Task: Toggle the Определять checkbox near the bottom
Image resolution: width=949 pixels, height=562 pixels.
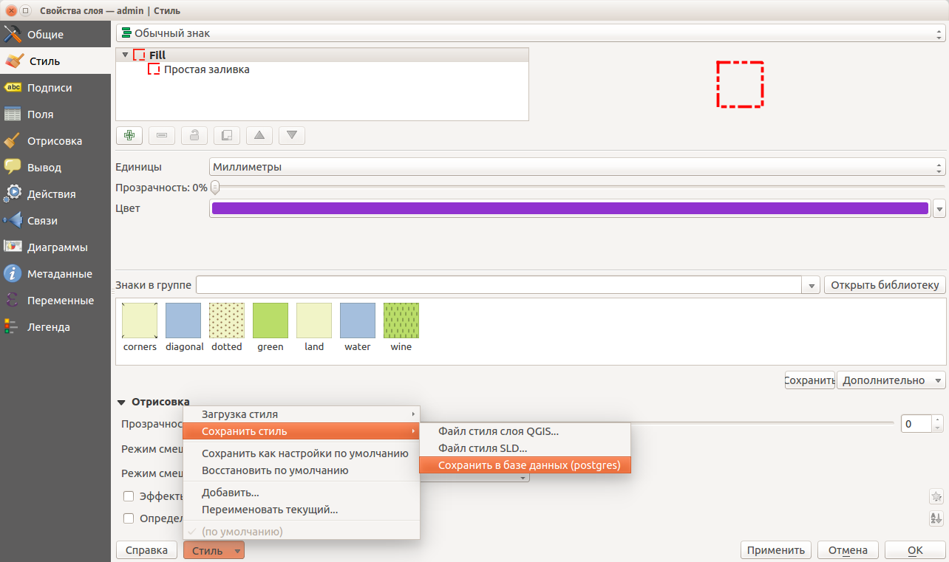Action: point(129,518)
